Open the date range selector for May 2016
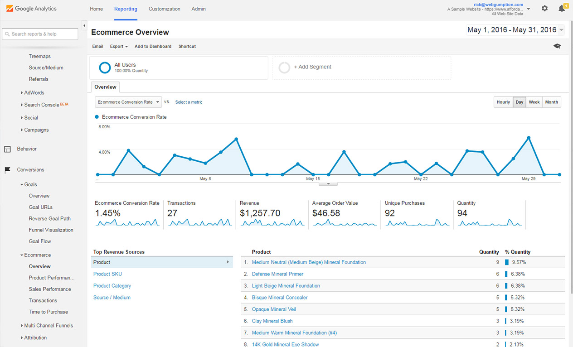The height and width of the screenshot is (347, 573). (x=515, y=29)
